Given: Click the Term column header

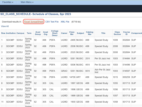Looking at the screenshot, I should click(x=29, y=33).
